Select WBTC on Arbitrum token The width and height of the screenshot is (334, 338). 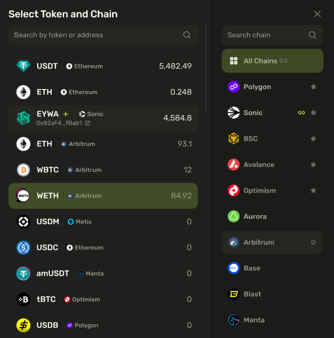coord(103,170)
